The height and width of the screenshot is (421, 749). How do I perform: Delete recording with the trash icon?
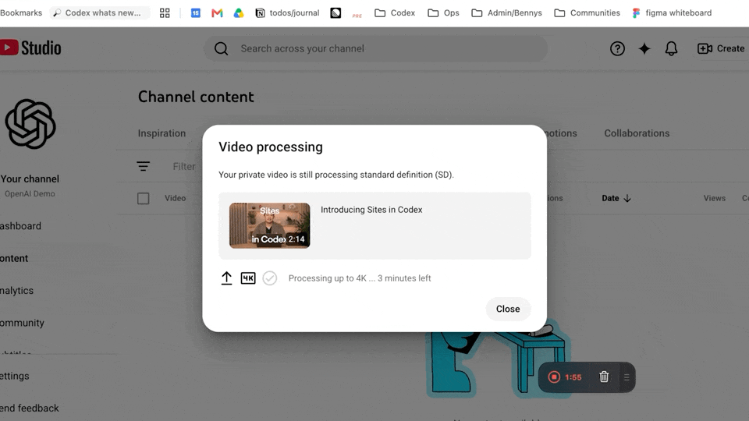604,377
